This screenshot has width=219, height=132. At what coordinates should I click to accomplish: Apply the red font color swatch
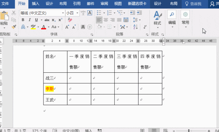coord(44,27)
